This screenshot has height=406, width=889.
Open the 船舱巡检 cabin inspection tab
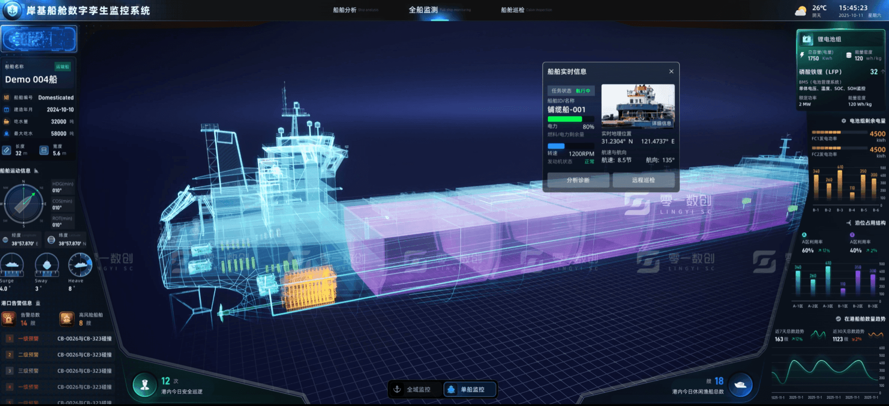click(x=513, y=10)
